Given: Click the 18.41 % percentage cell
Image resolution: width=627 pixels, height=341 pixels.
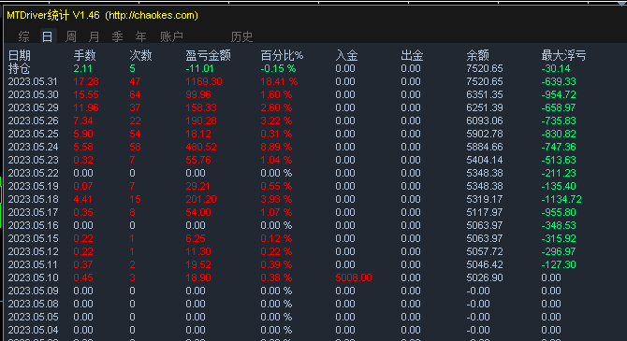Looking at the screenshot, I should 279,82.
